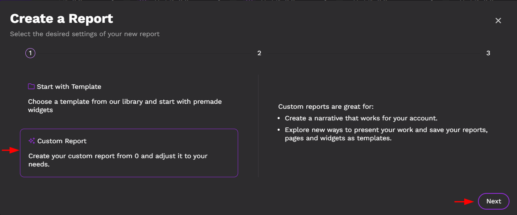517x215 pixels.
Task: Click the 'Create a narrative' bullet point
Action: (x=361, y=118)
